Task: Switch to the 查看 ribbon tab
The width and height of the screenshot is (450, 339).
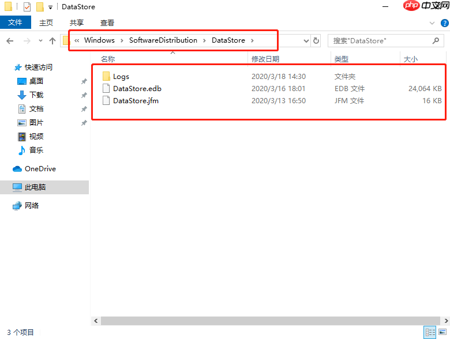Action: [107, 22]
